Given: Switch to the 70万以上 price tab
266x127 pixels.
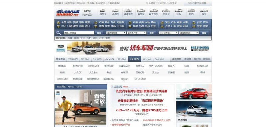Looking at the screenshot, I should tap(159, 59).
